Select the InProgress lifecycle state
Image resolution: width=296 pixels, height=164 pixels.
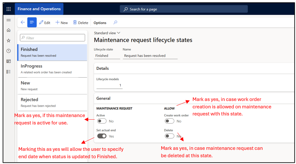[x=52, y=69]
